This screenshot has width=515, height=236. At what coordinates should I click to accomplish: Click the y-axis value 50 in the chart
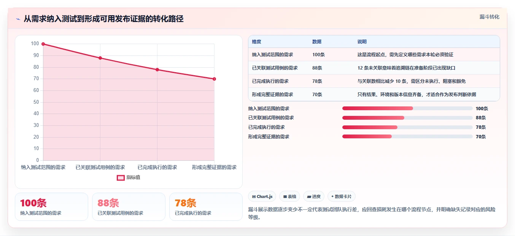point(36,102)
